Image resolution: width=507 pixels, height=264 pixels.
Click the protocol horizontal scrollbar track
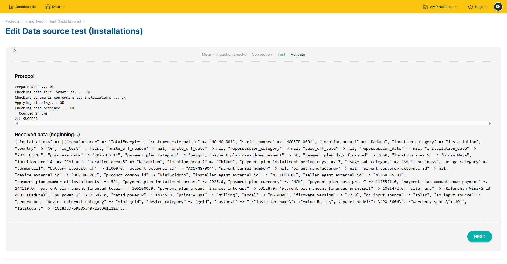[253, 124]
